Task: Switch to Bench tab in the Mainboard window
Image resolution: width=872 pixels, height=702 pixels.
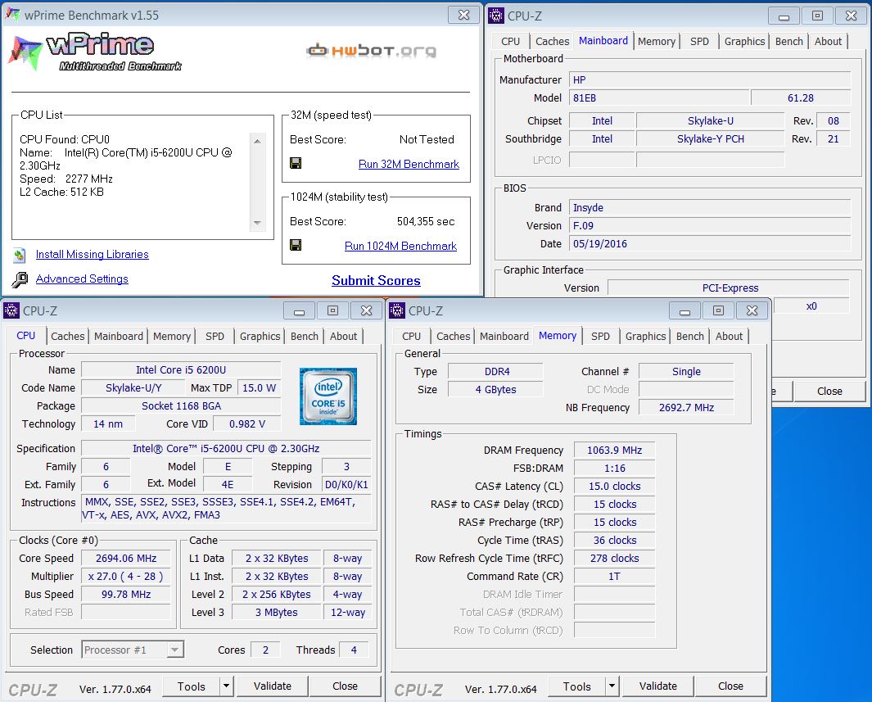Action: (x=788, y=41)
